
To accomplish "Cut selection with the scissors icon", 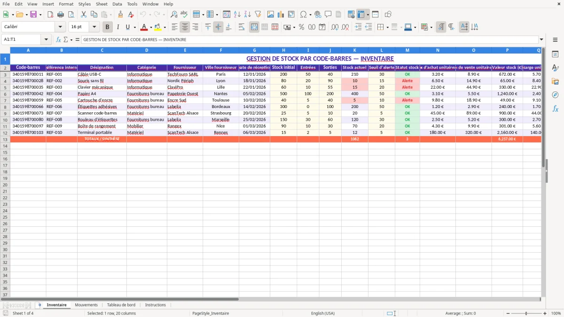I will pos(83,15).
